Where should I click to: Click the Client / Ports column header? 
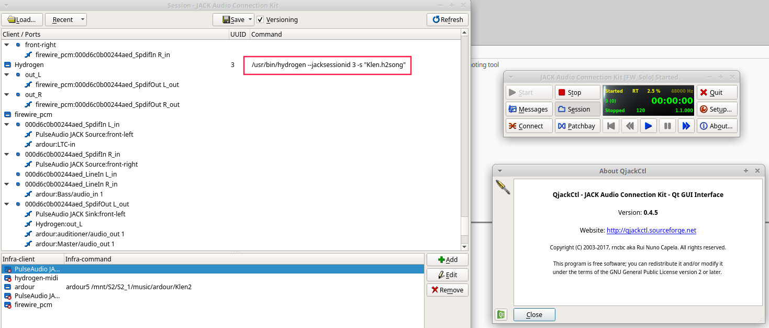[x=115, y=34]
